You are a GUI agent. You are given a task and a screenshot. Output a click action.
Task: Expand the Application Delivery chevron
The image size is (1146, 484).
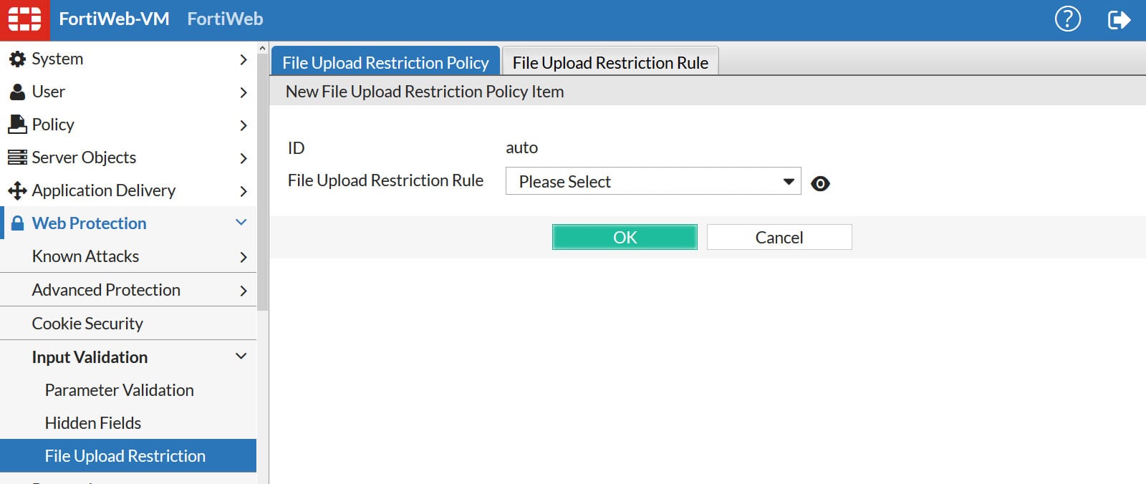pos(244,191)
